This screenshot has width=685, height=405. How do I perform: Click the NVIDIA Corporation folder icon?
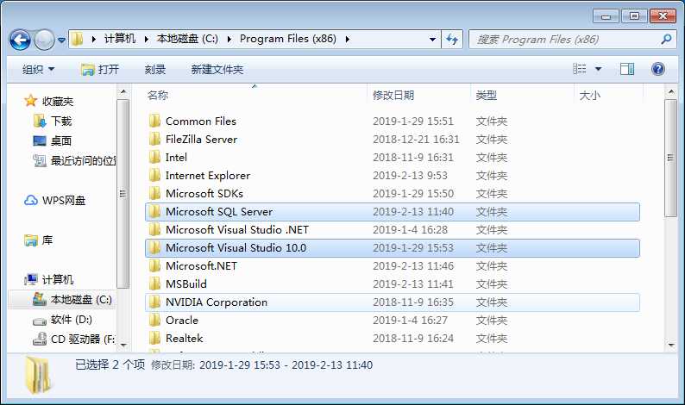coord(154,302)
